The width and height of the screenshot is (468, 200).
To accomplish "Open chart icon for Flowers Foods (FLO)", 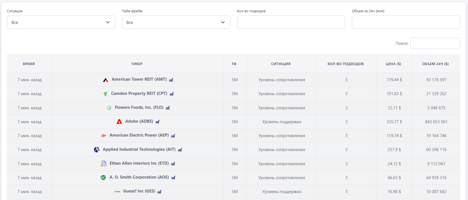I will (168, 108).
